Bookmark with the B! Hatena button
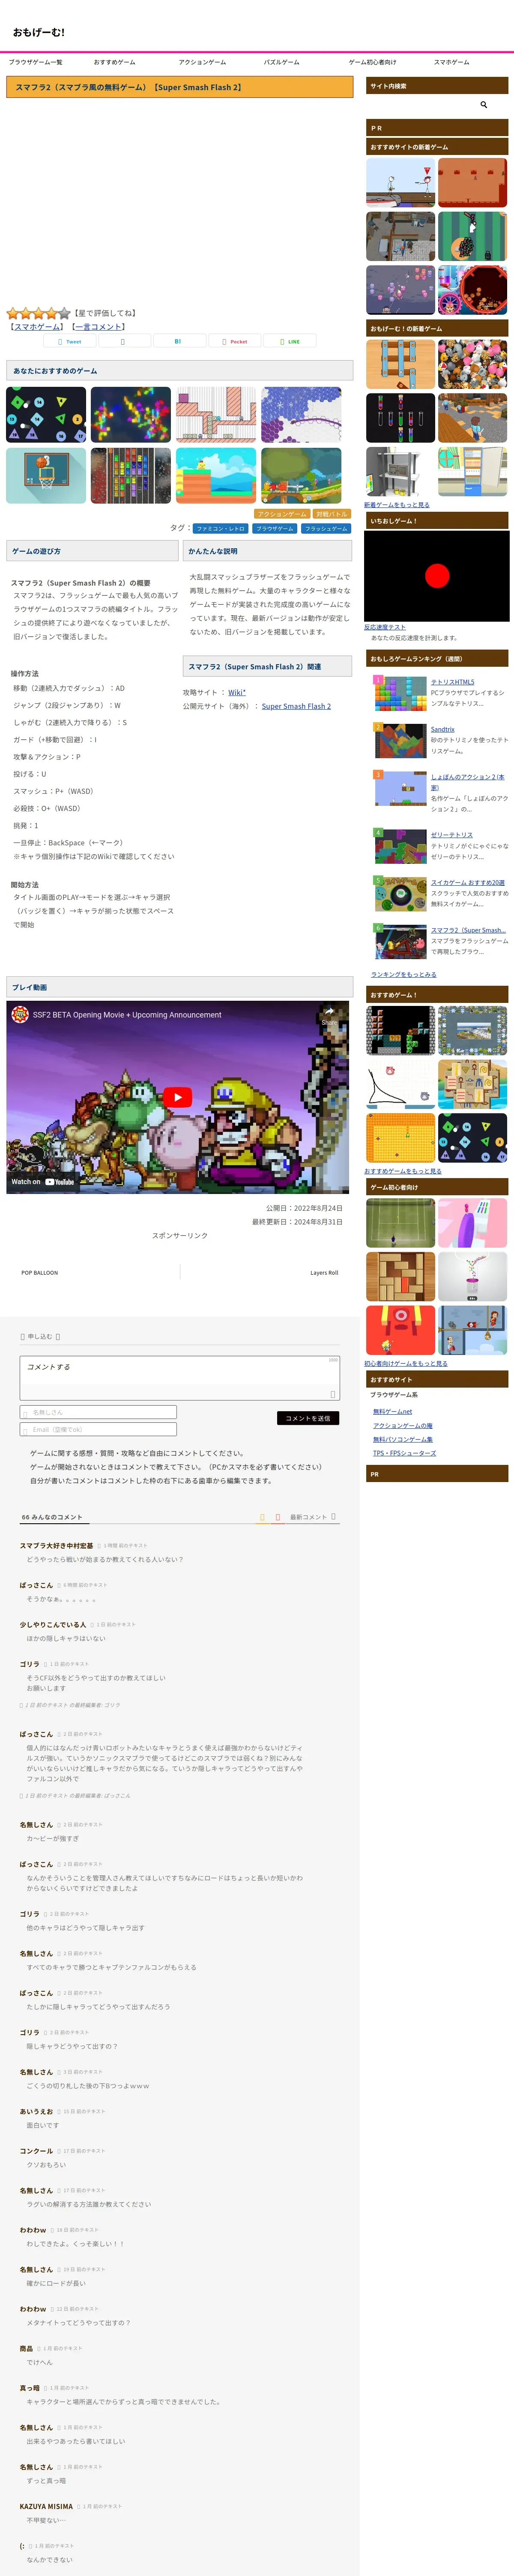This screenshot has height=2576, width=514. click(179, 341)
